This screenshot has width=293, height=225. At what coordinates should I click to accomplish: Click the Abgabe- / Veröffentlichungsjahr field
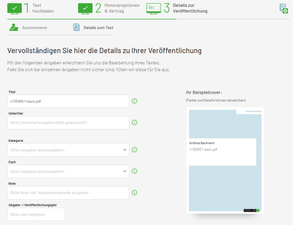(x=36, y=214)
